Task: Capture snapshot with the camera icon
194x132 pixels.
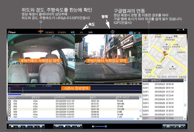Action: pyautogui.click(x=19, y=126)
